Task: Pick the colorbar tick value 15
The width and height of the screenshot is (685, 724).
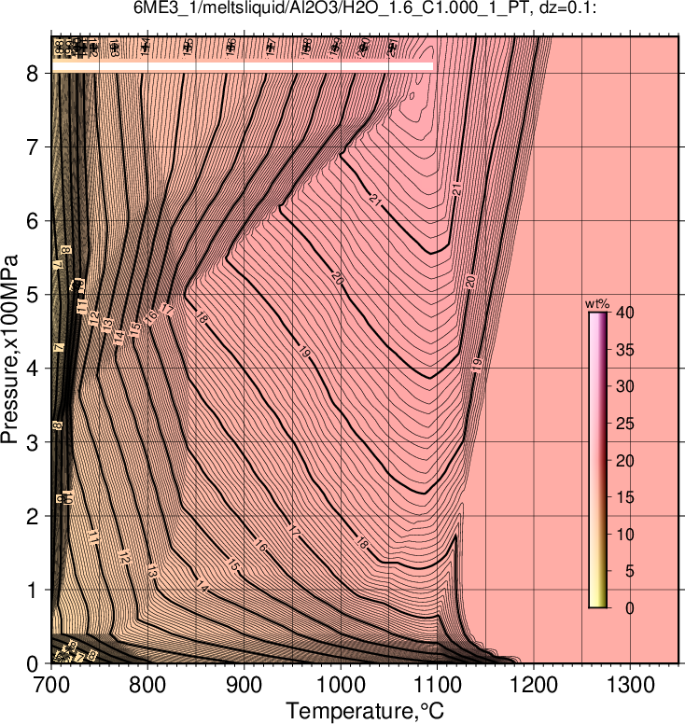Action: [x=625, y=497]
